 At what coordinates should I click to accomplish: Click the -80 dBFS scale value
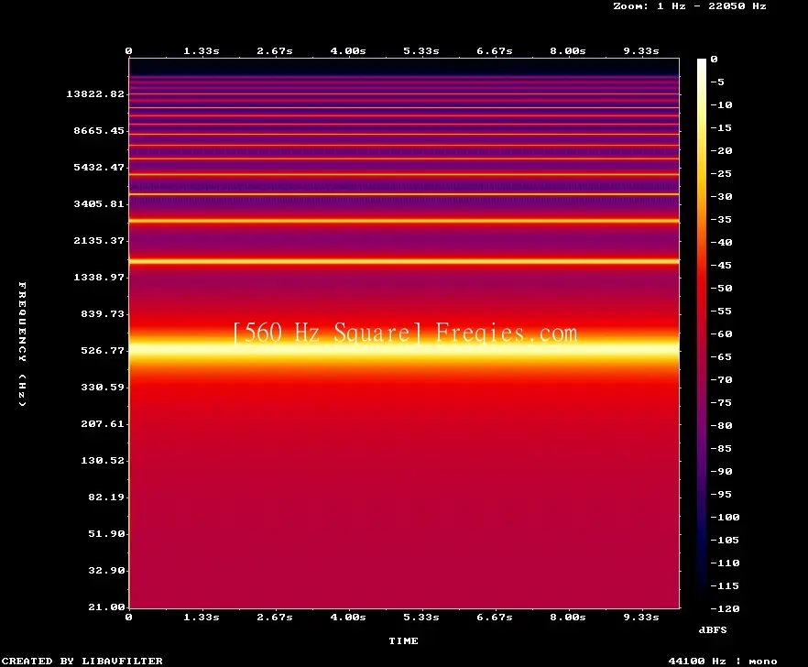point(721,425)
